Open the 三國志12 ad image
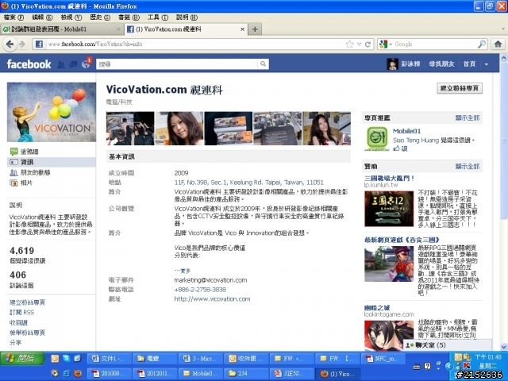 point(389,209)
